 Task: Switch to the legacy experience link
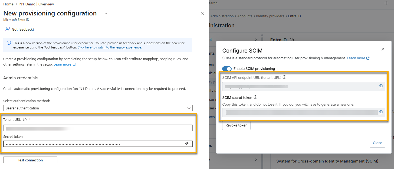pos(110,47)
